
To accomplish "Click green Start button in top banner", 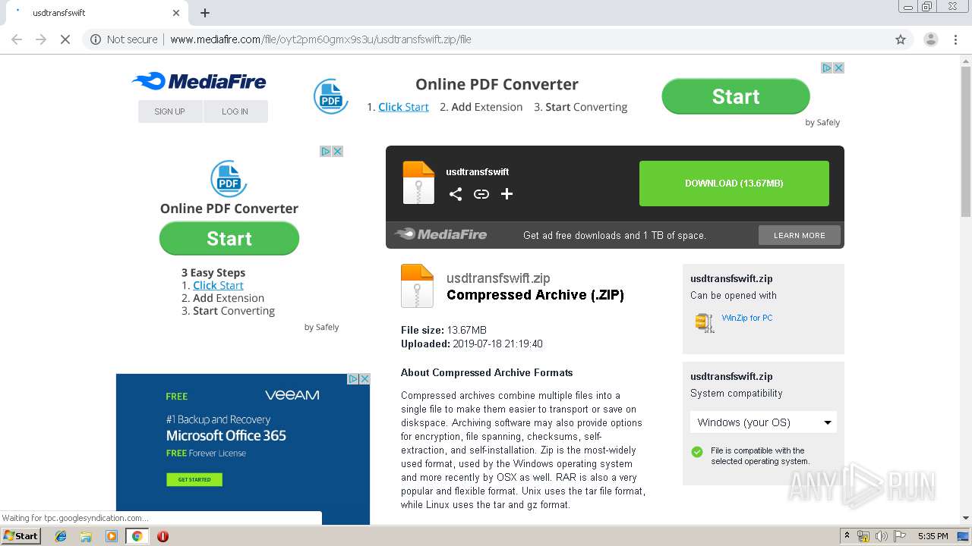I will (736, 96).
